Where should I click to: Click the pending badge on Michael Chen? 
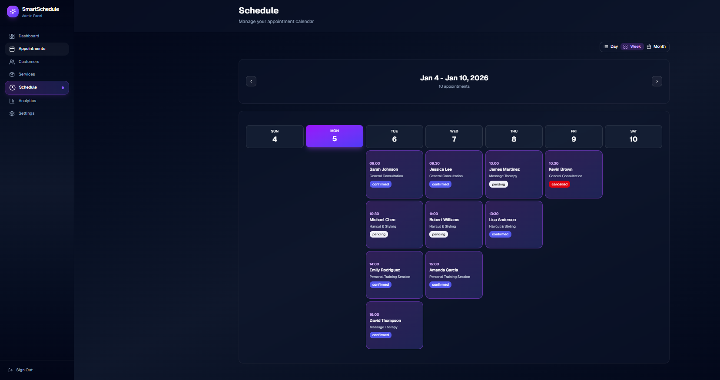point(379,234)
